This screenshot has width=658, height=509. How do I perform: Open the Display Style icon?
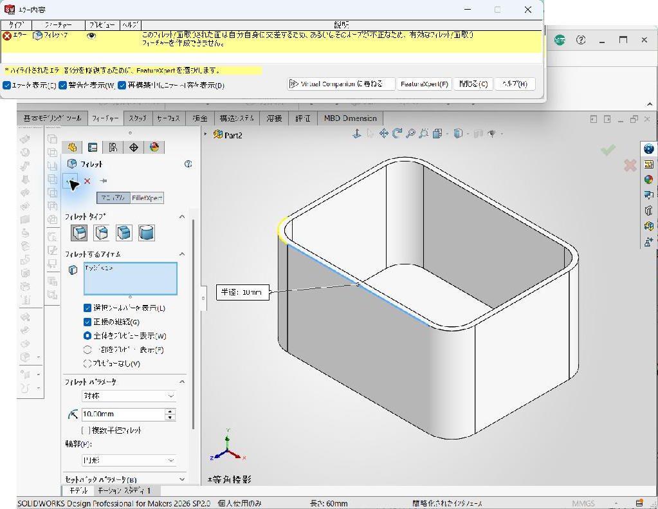tap(458, 134)
